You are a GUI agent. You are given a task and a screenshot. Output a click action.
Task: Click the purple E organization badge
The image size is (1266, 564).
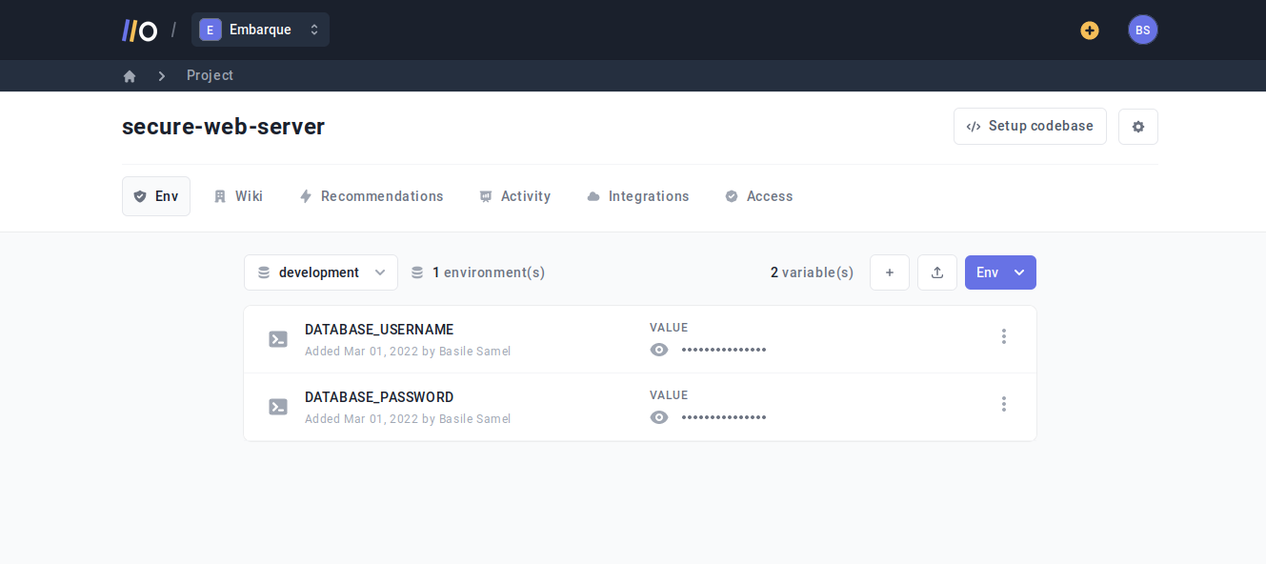211,30
